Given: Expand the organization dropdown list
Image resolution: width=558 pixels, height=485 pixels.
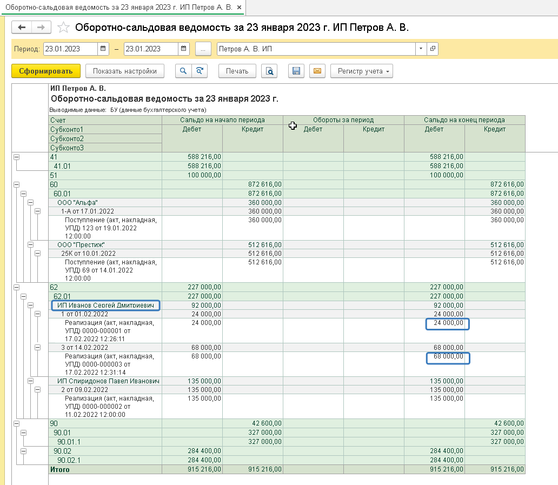Looking at the screenshot, I should click(421, 49).
